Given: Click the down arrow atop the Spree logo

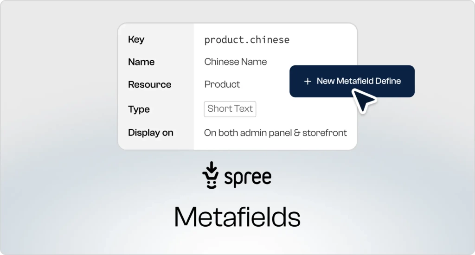Looking at the screenshot, I should (x=210, y=167).
